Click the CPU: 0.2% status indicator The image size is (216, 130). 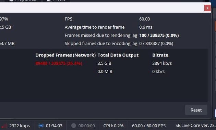pyautogui.click(x=113, y=126)
